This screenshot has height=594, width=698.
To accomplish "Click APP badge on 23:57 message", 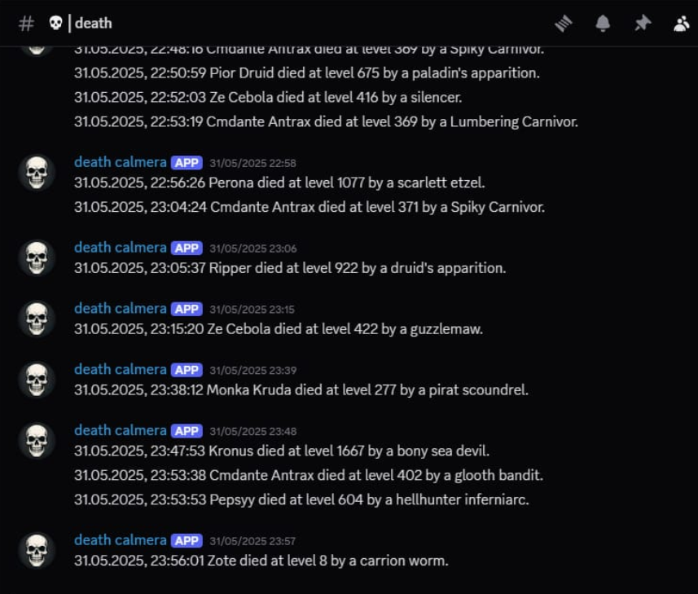I will pyautogui.click(x=187, y=540).
